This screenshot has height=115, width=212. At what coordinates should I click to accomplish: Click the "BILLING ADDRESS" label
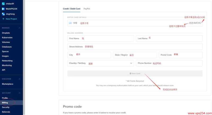75,33
